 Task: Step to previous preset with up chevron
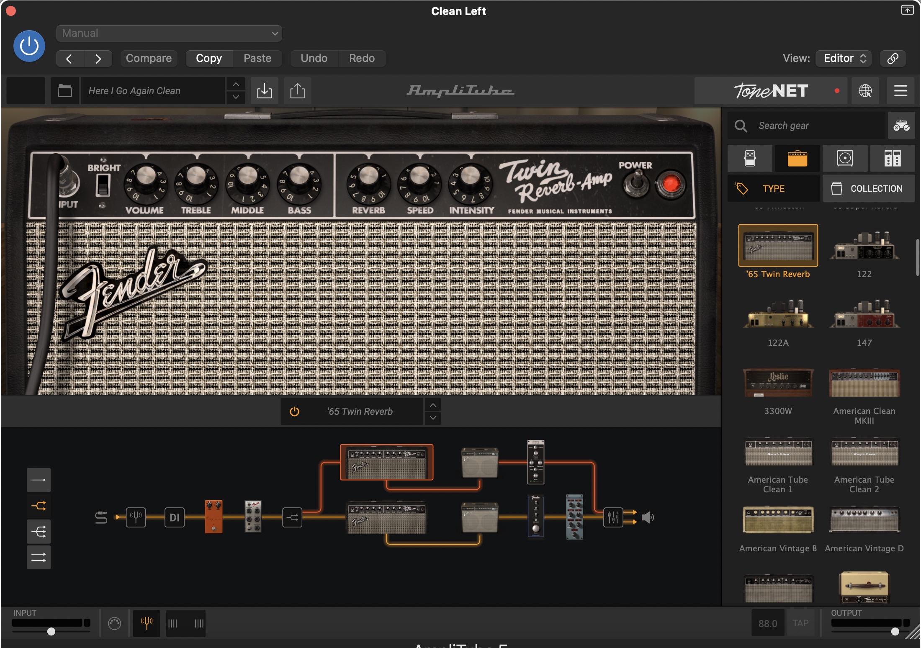click(x=236, y=84)
